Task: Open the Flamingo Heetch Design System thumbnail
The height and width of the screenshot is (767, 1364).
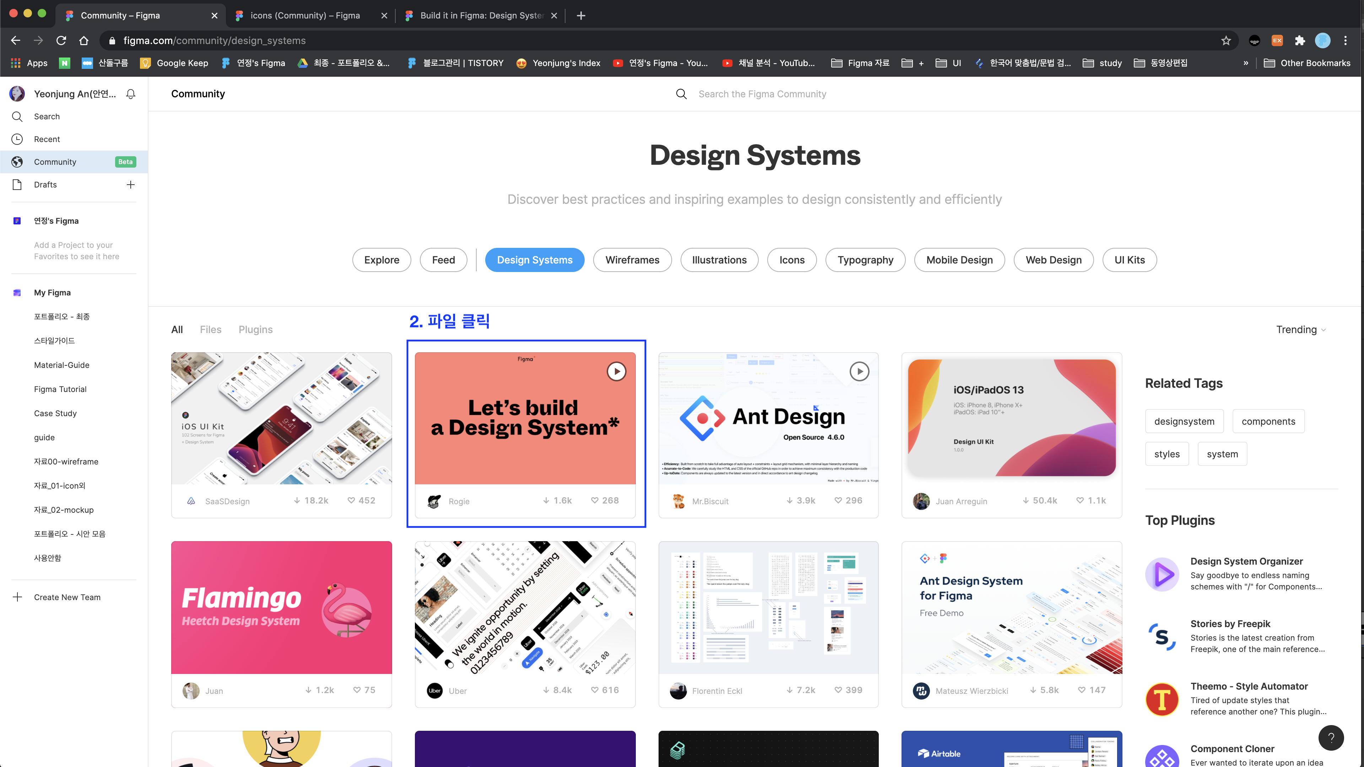Action: pos(281,607)
